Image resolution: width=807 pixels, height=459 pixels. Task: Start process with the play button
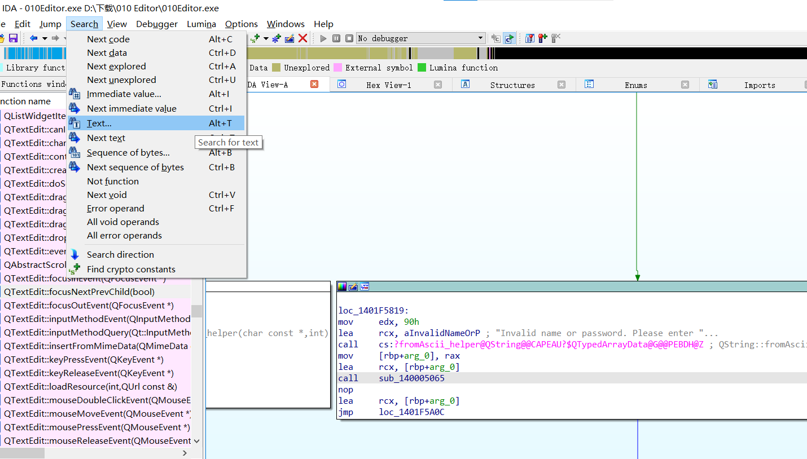323,38
